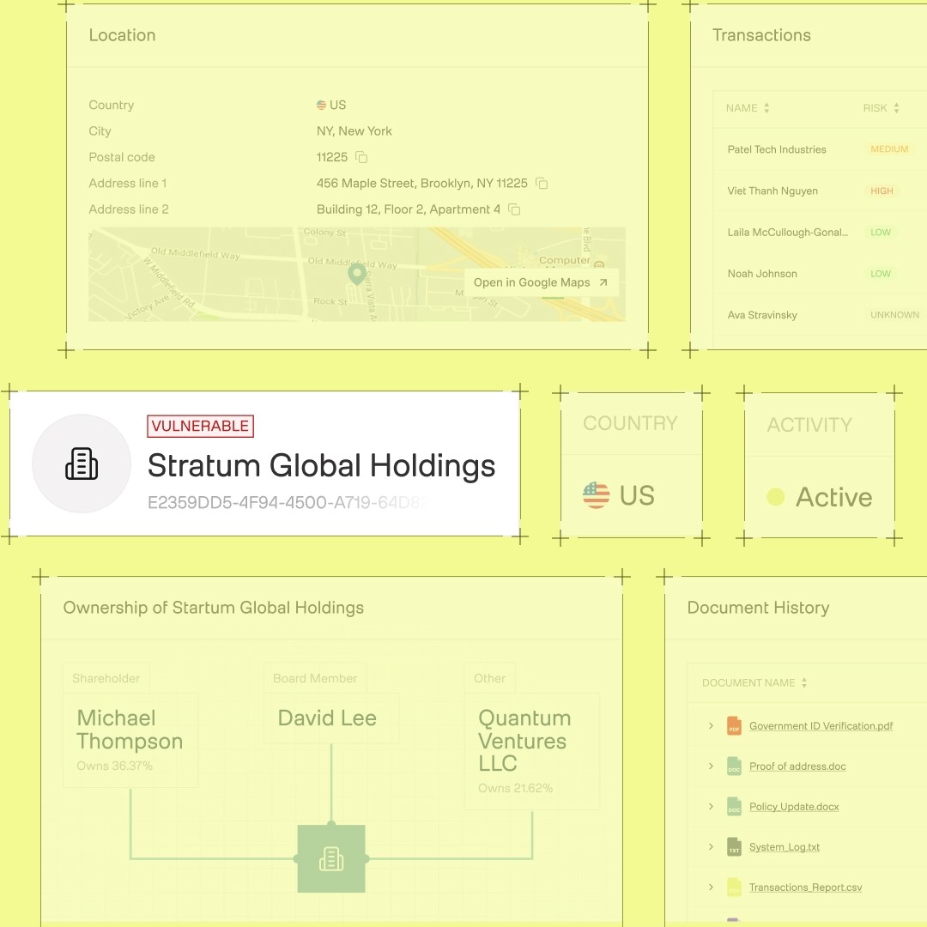Screen dimensions: 927x927
Task: Select Ava Stravinsky transaction
Action: click(820, 315)
